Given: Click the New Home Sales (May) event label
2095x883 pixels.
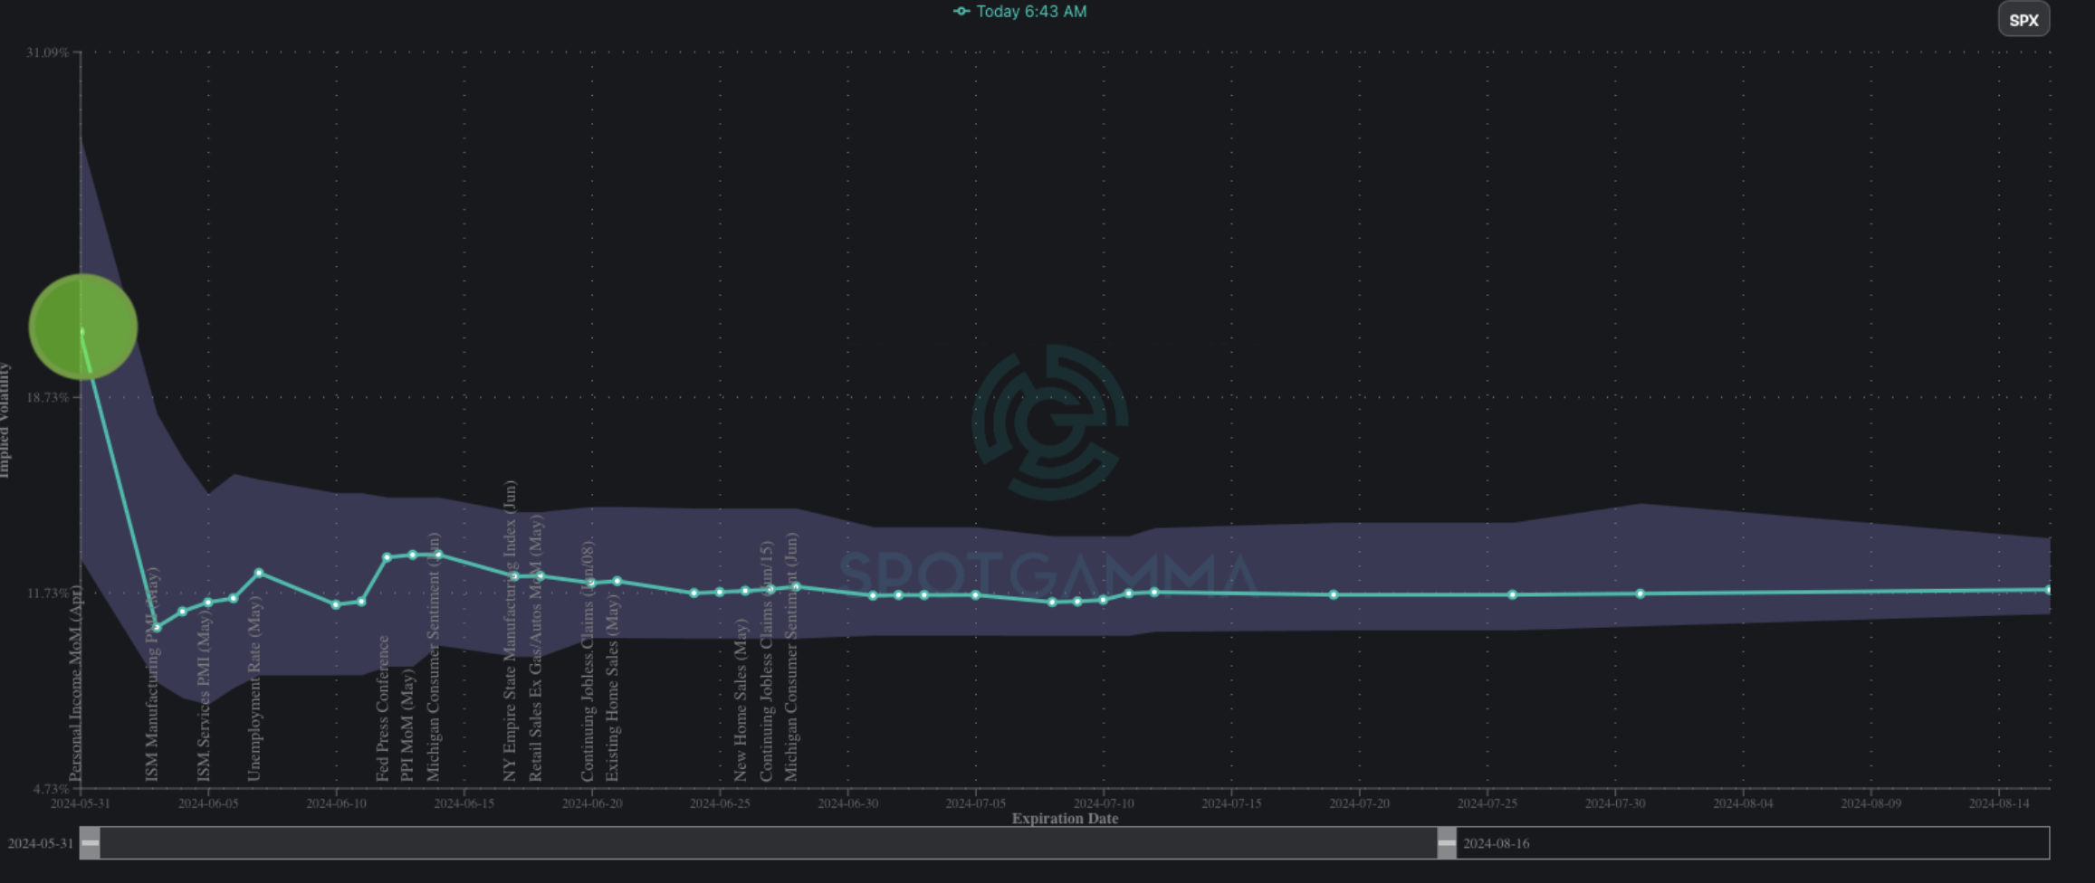Looking at the screenshot, I should (741, 700).
